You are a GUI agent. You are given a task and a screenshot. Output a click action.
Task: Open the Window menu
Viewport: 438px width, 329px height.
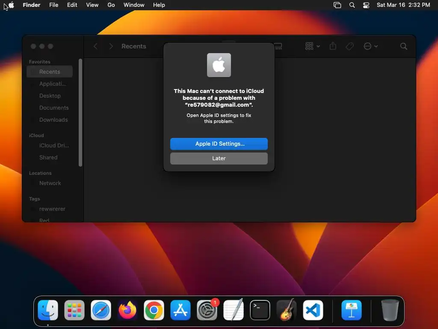[x=134, y=5]
